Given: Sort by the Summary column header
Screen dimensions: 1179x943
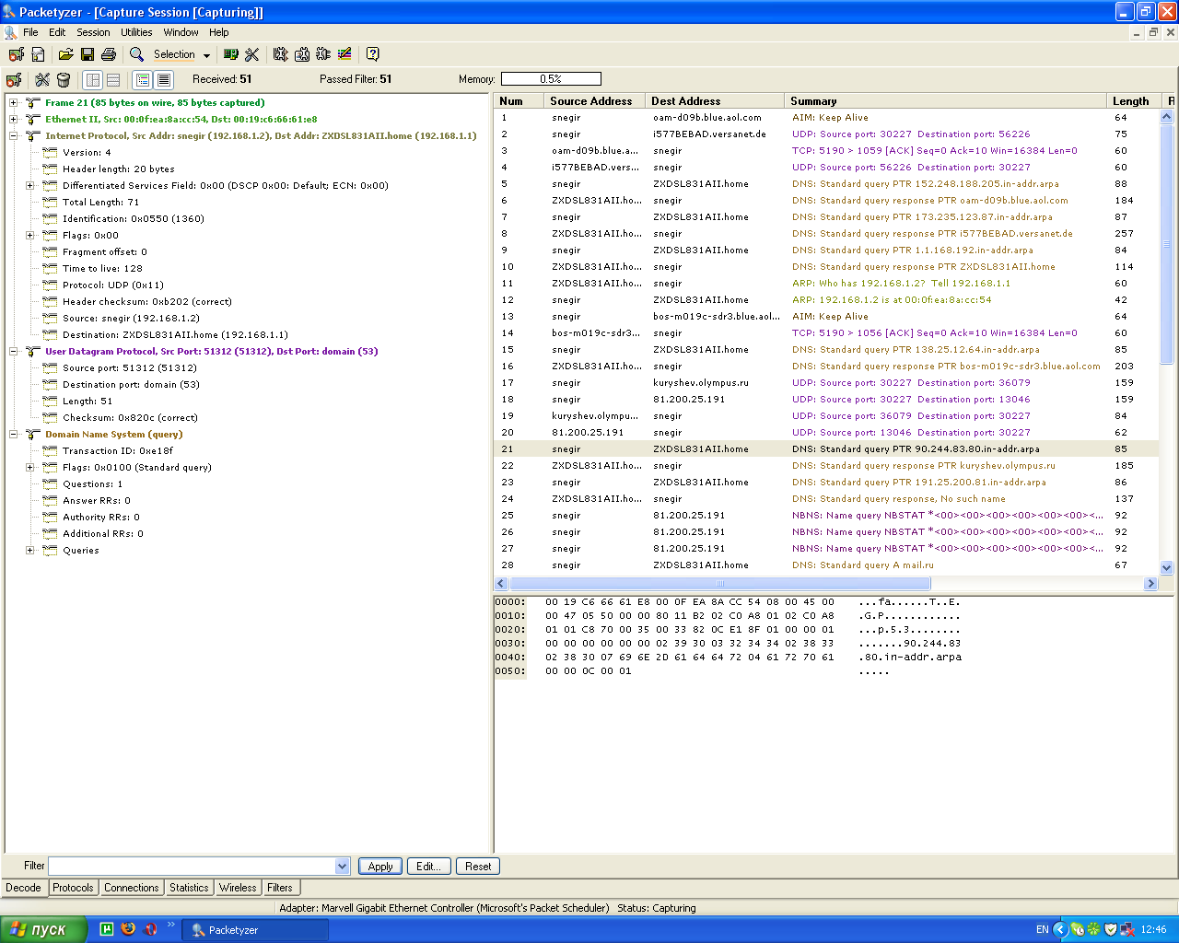Looking at the screenshot, I should [x=946, y=101].
